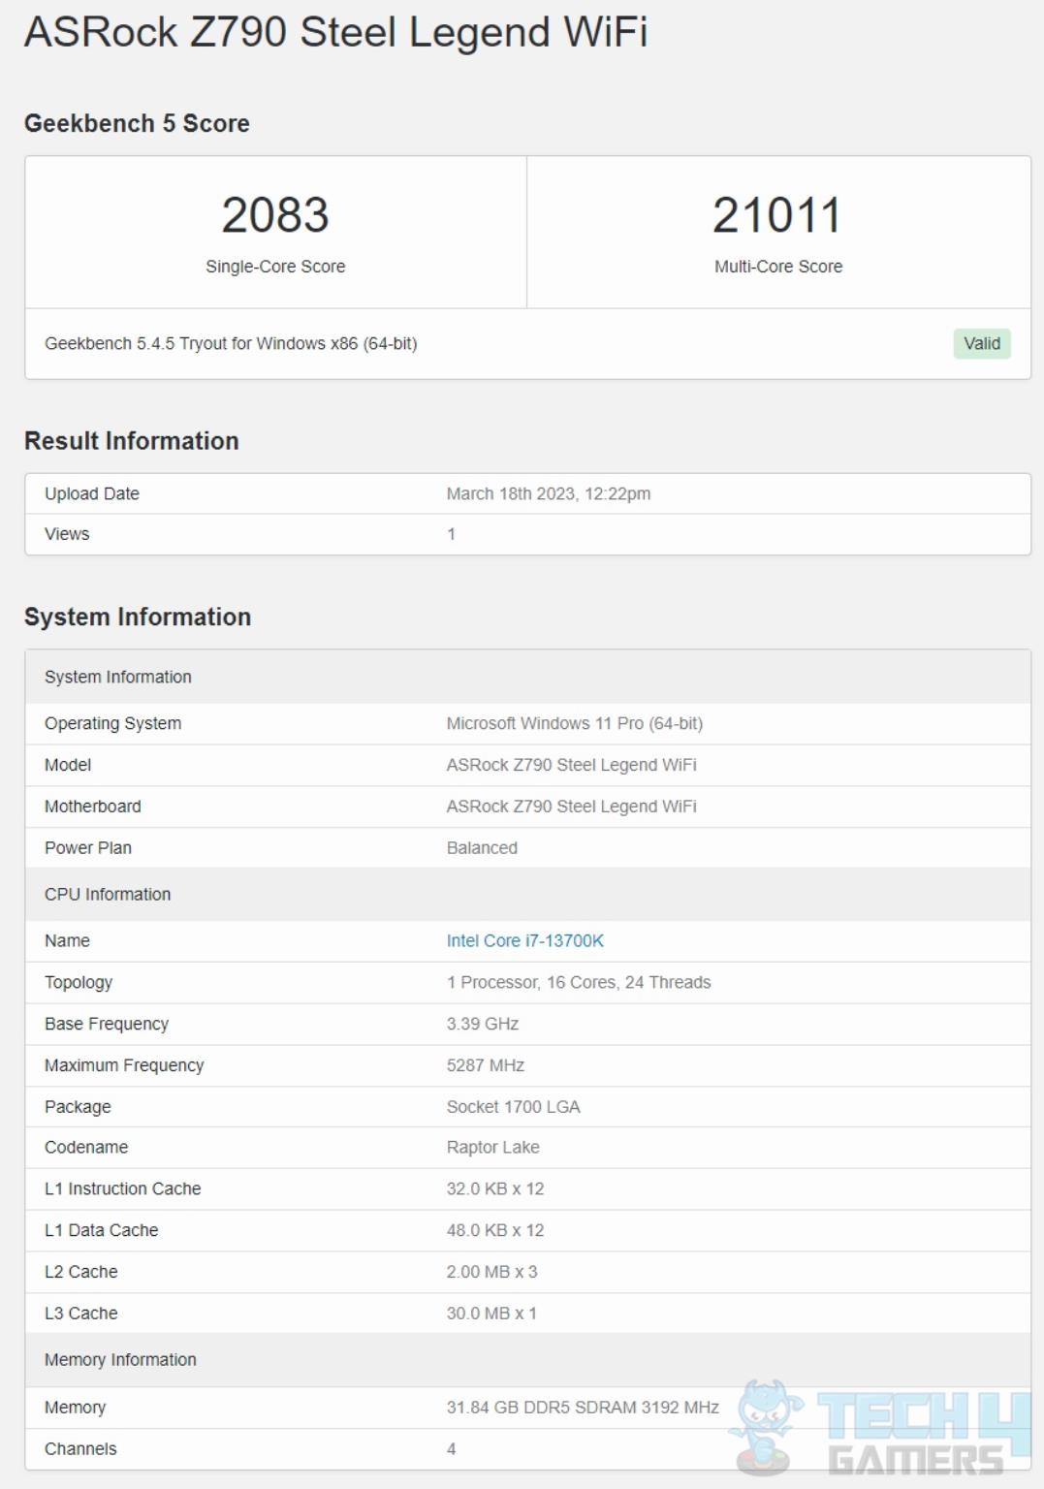
Task: Click the "CPU Information" table header row
Action: click(x=527, y=894)
